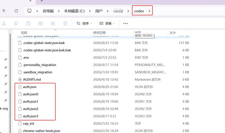Viewport: 225px width, 133px height.
Task: Expand chevron after 用户 in address bar
Action: point(108,11)
